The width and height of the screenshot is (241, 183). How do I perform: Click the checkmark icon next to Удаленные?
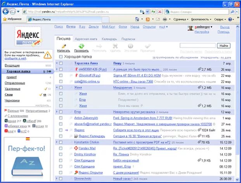pos(45,89)
